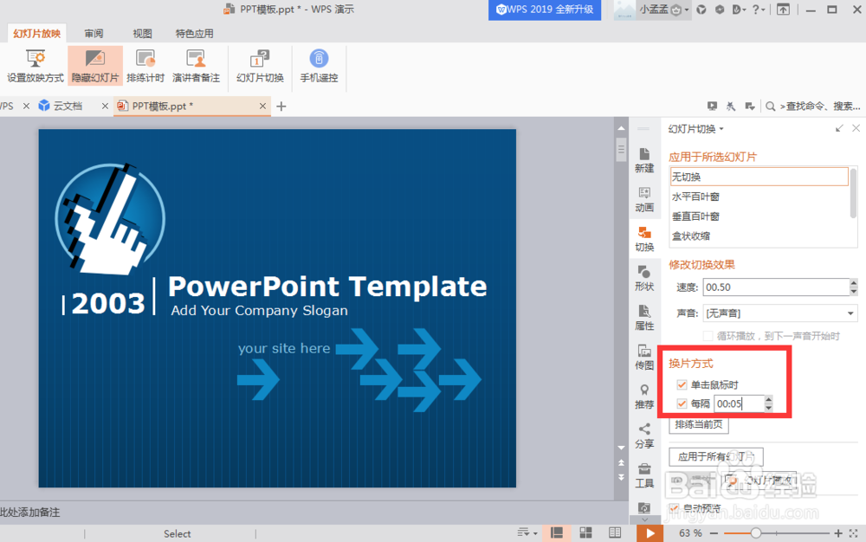Image resolution: width=866 pixels, height=542 pixels.
Task: Close the 云文档 tab
Action: pyautogui.click(x=105, y=106)
